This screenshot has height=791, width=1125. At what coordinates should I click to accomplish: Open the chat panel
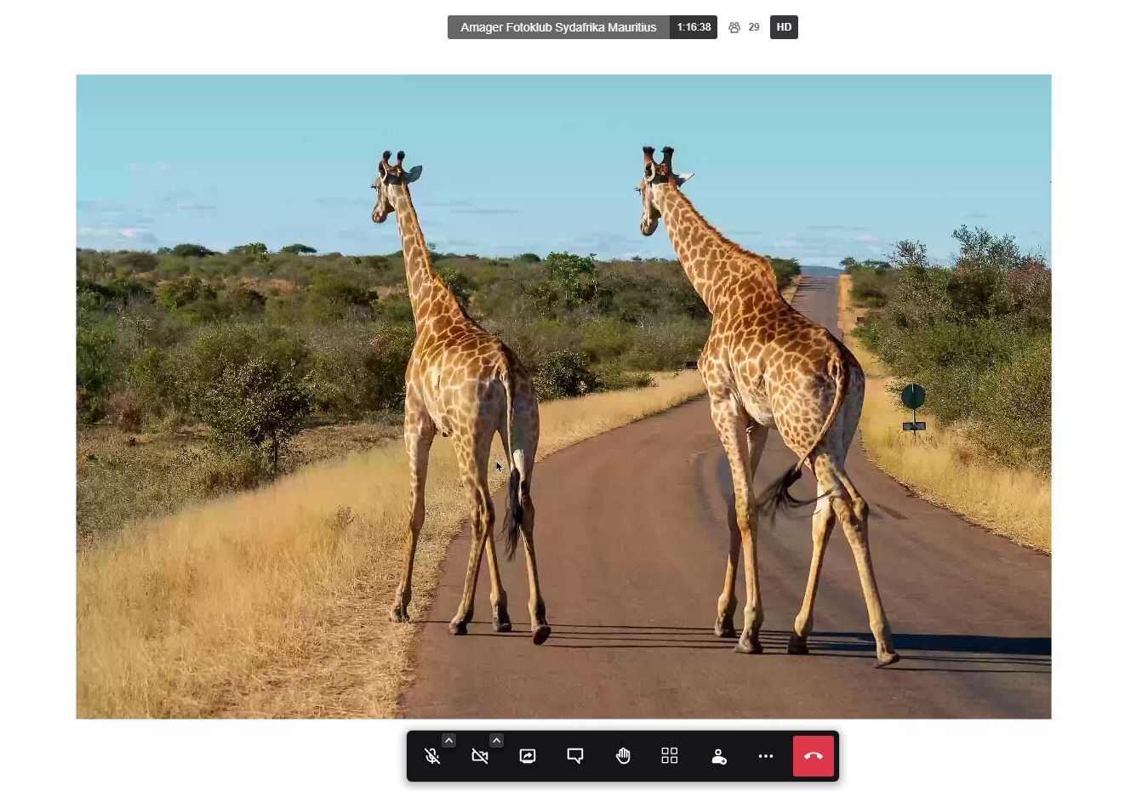pyautogui.click(x=575, y=756)
